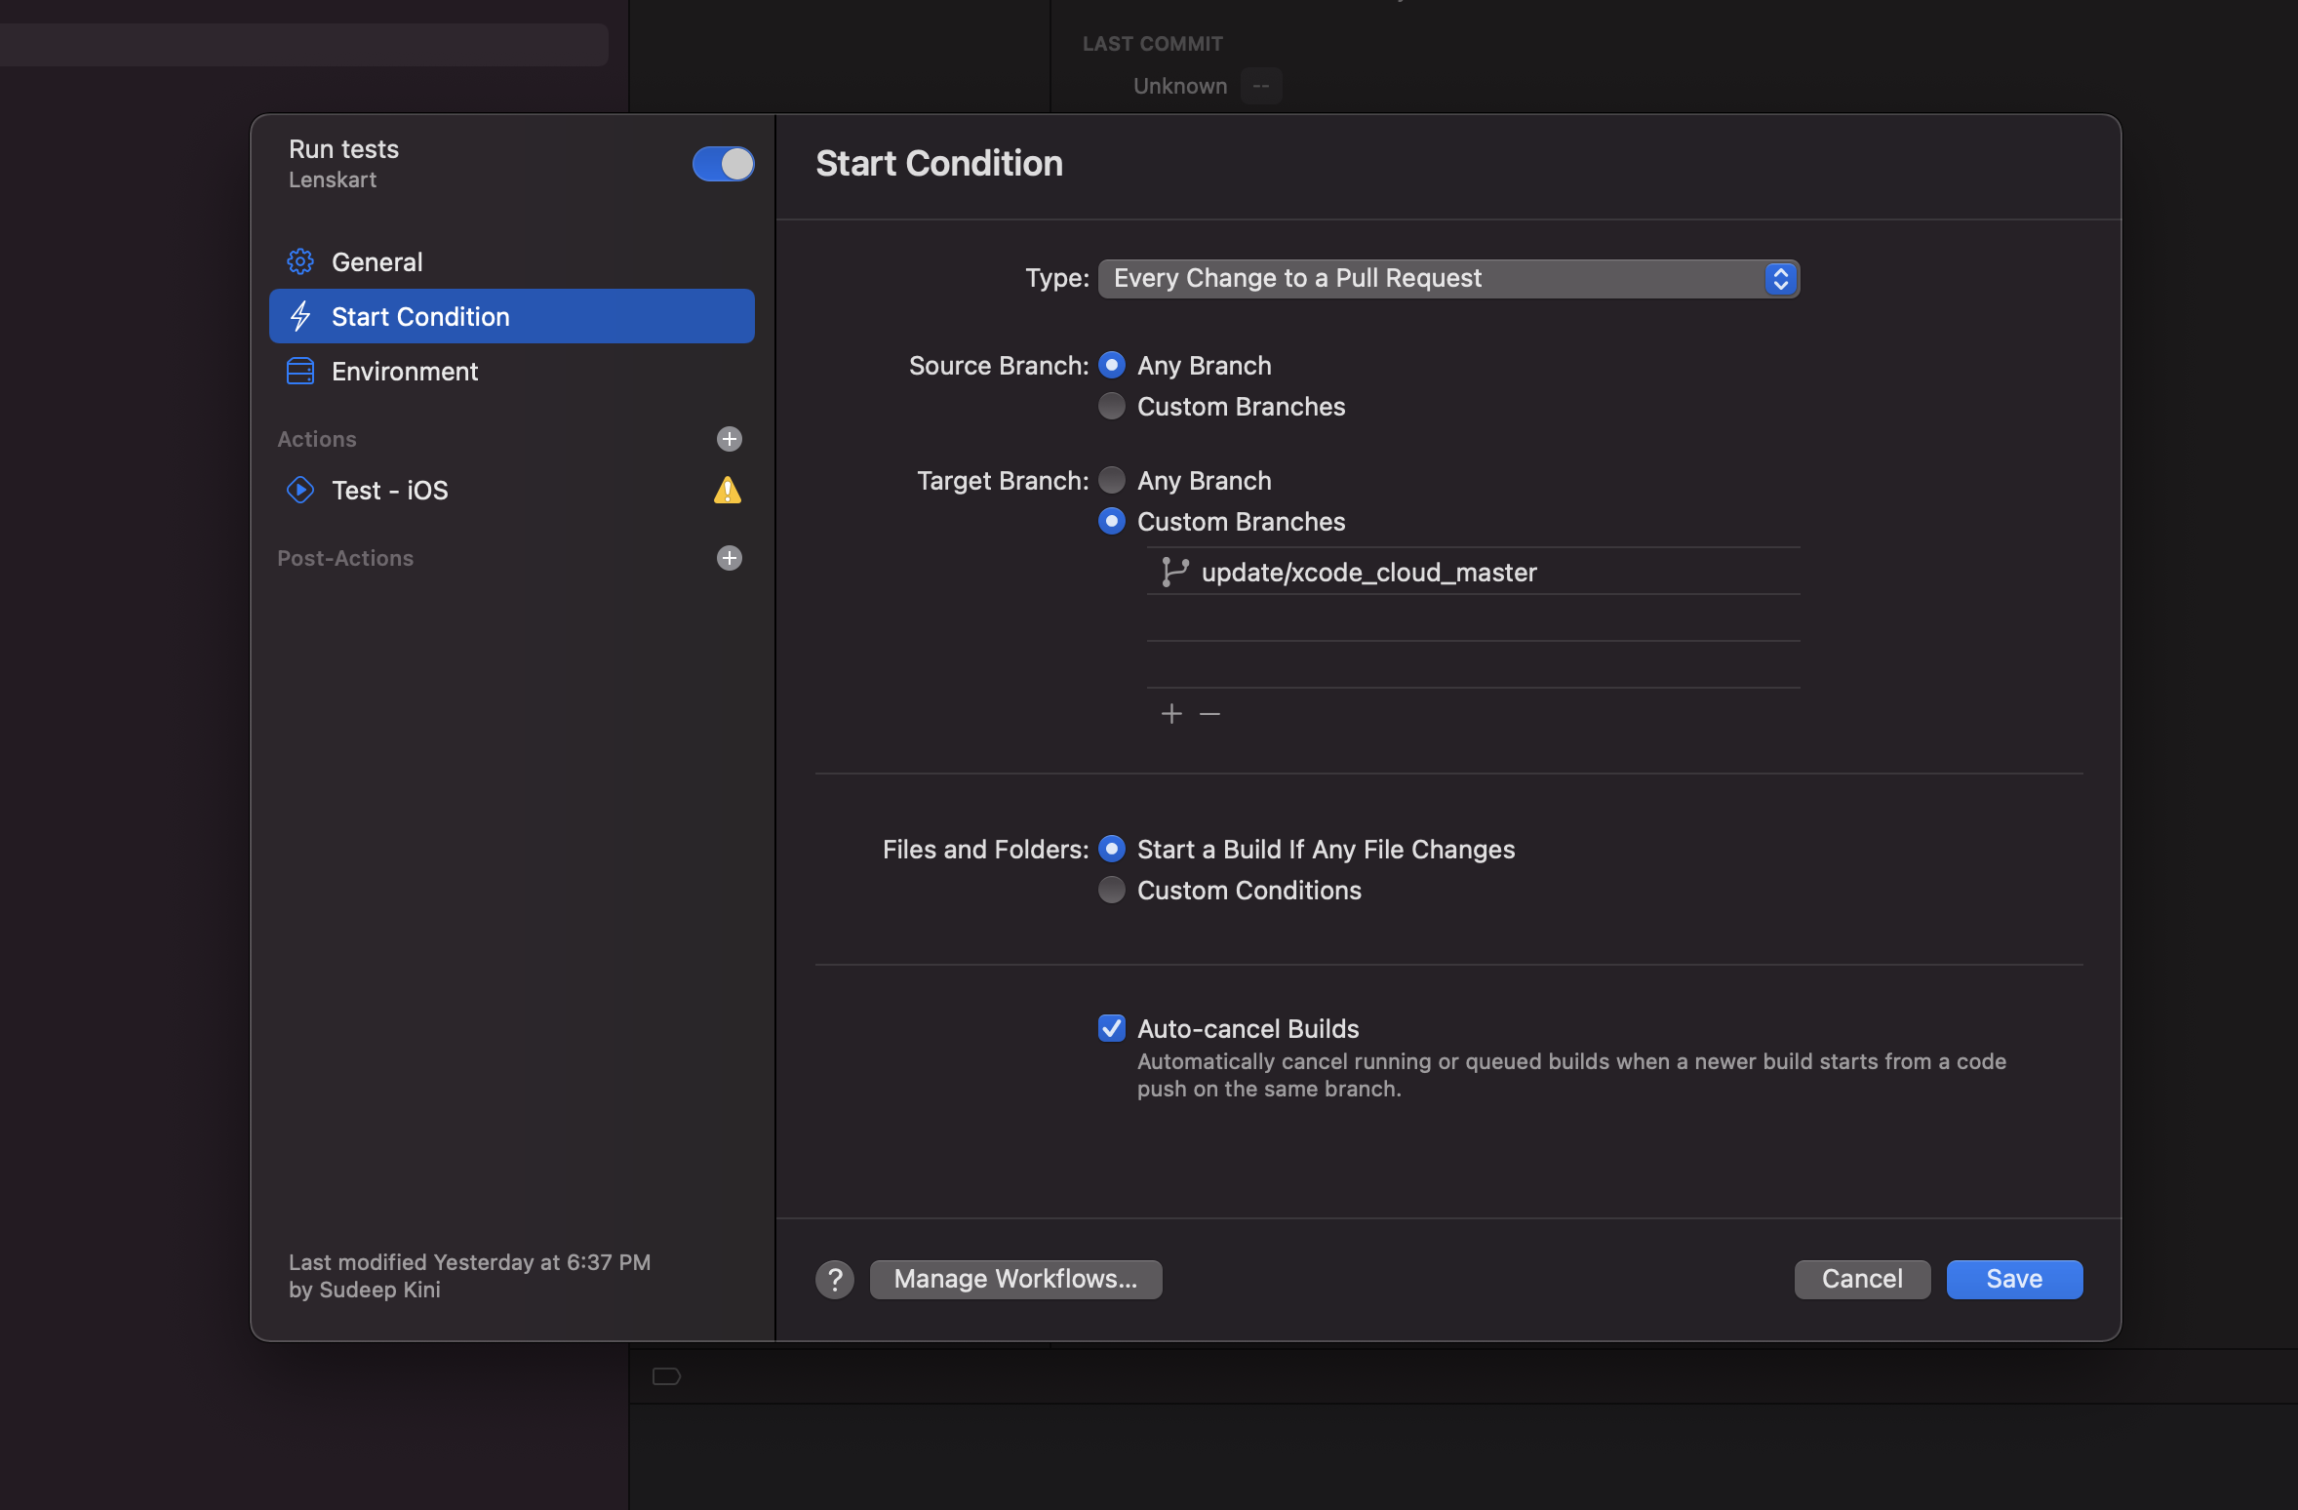Open help with the question mark button
This screenshot has width=2298, height=1510.
835,1279
